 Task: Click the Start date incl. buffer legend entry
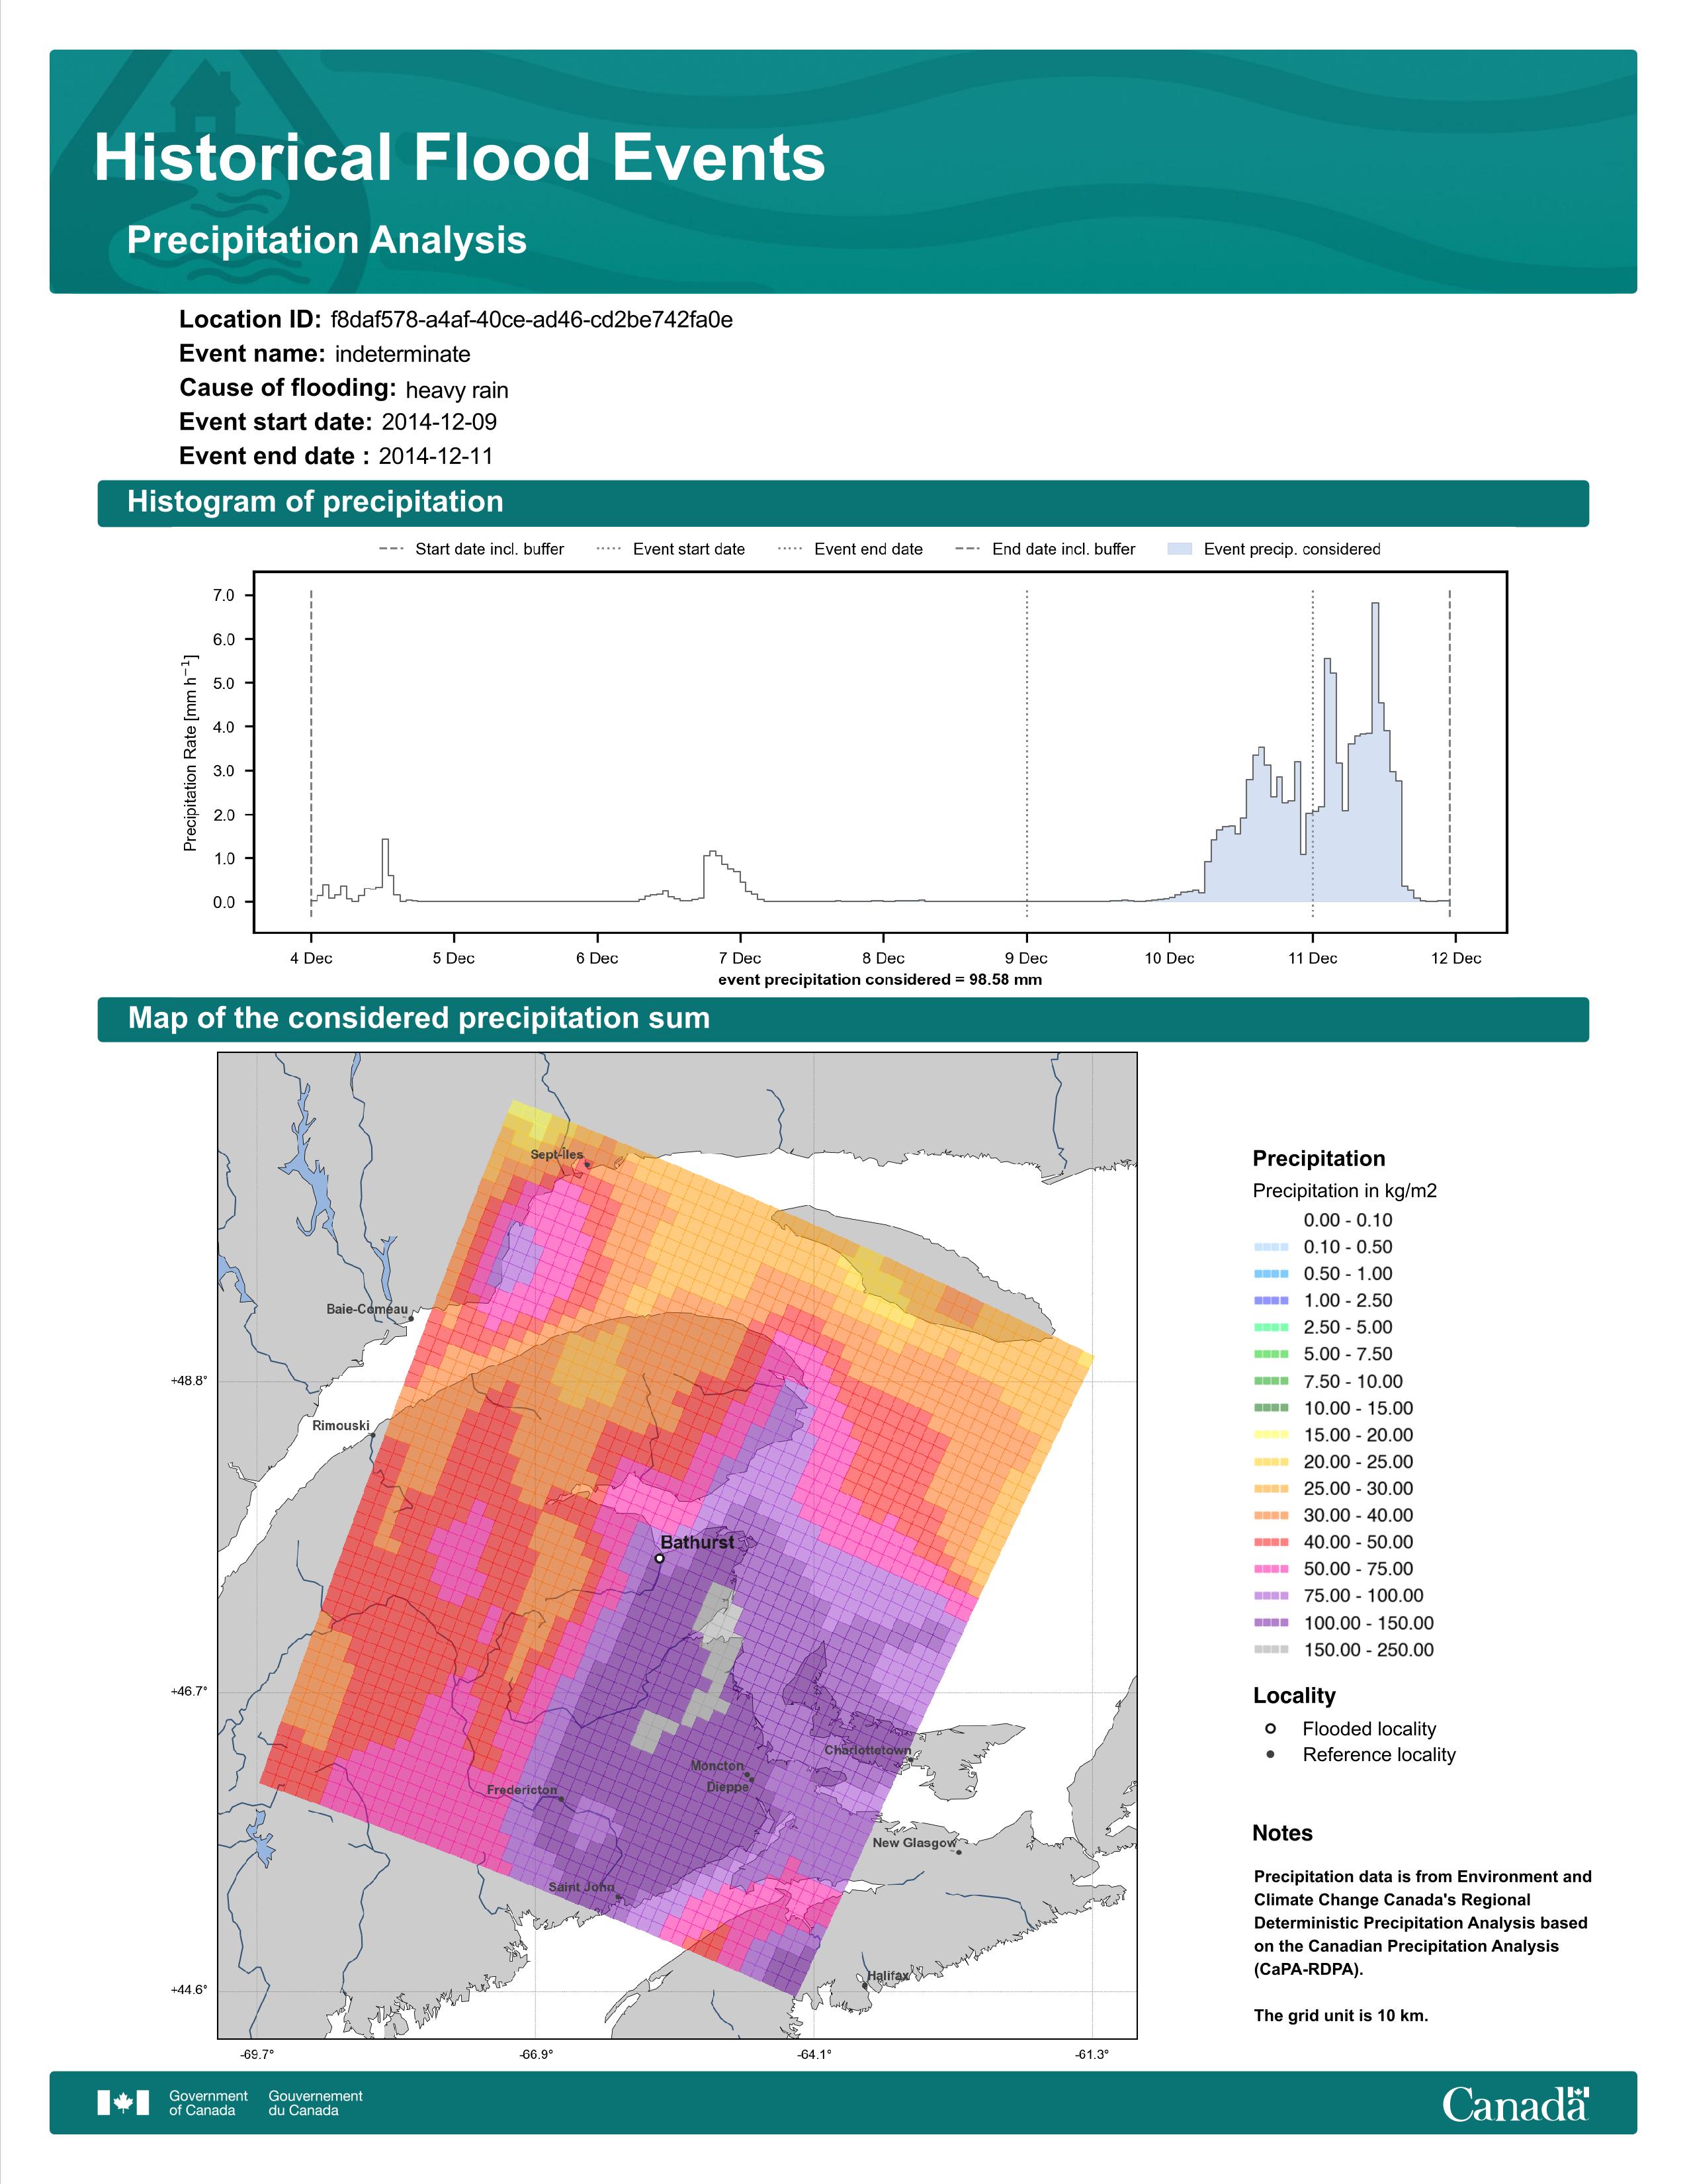(x=472, y=549)
